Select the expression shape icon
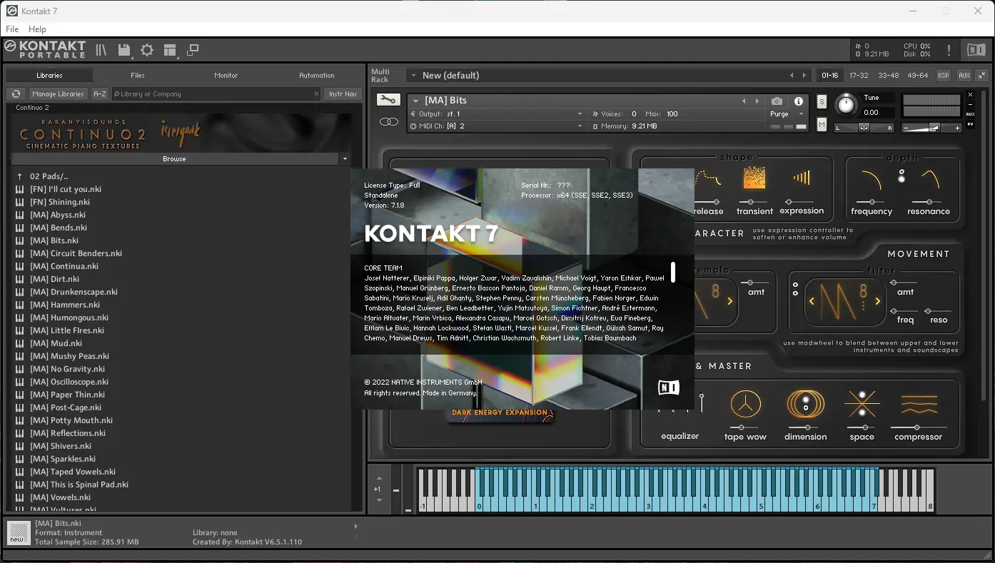Viewport: 995px width, 563px height. [x=802, y=178]
